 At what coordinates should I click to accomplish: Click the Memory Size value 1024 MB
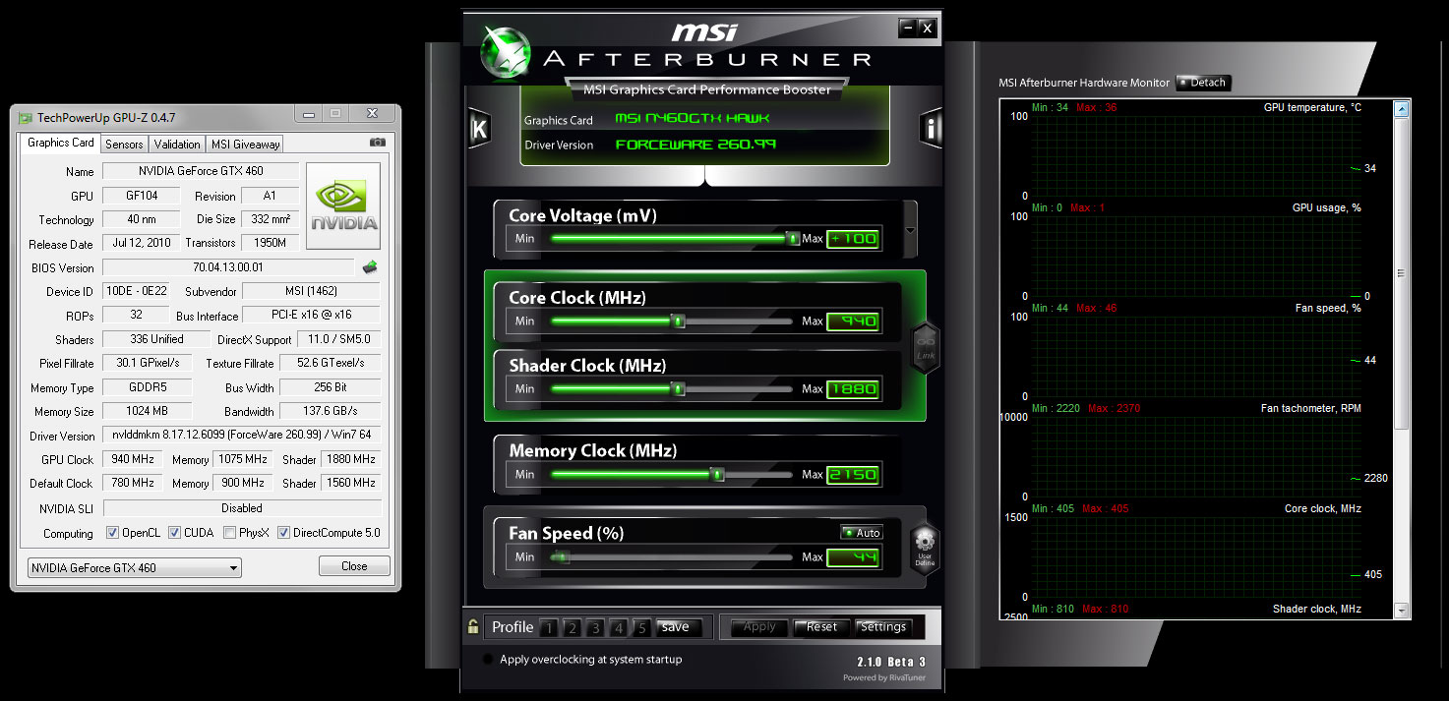point(148,411)
